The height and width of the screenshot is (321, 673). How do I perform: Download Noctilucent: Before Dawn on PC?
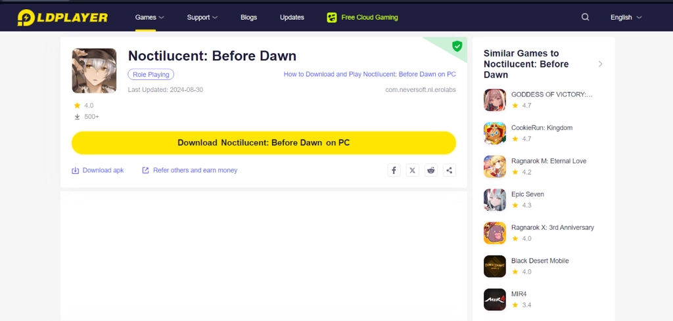tap(264, 142)
